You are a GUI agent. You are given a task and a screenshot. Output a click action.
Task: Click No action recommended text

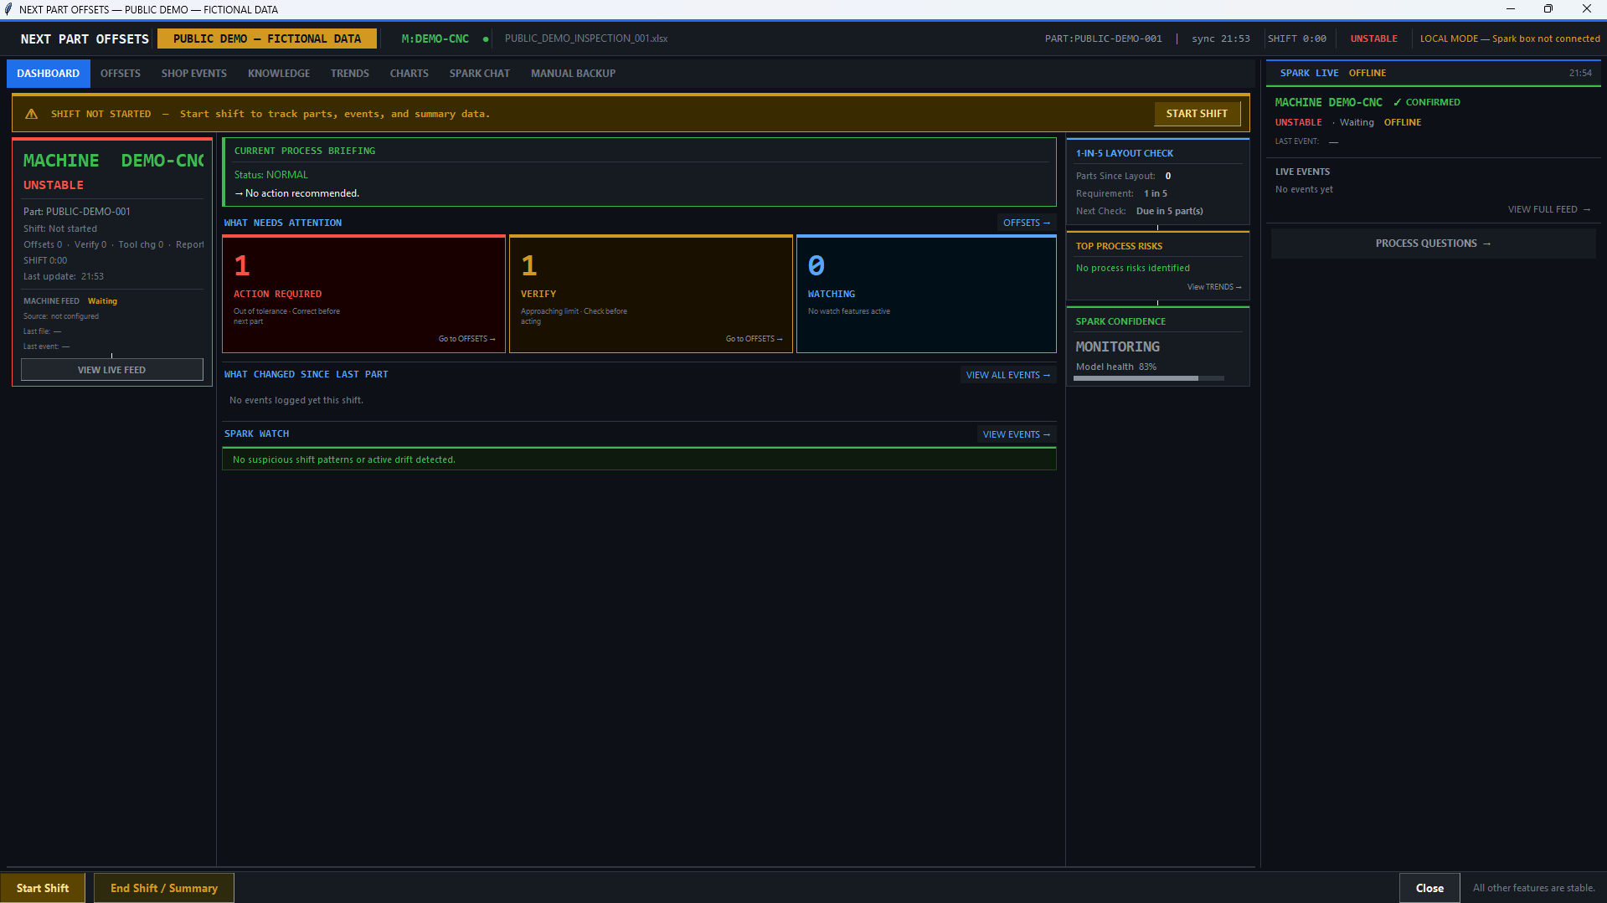(x=297, y=193)
